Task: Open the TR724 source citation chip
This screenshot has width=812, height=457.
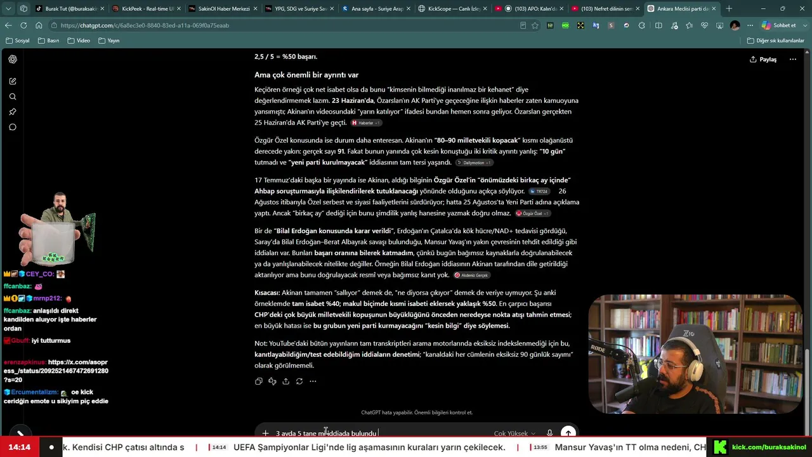Action: [539, 191]
